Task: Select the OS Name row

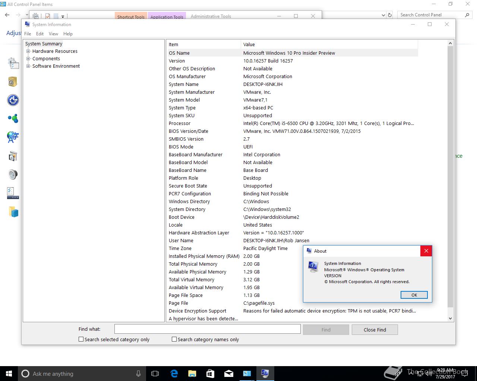Action: [293, 53]
